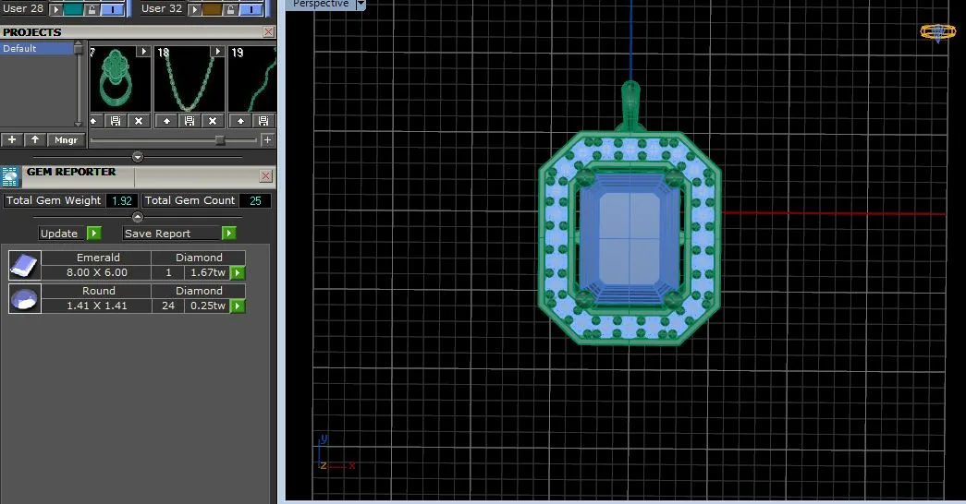966x504 pixels.
Task: Toggle the lock icon on User 28 layer
Action: coord(92,9)
